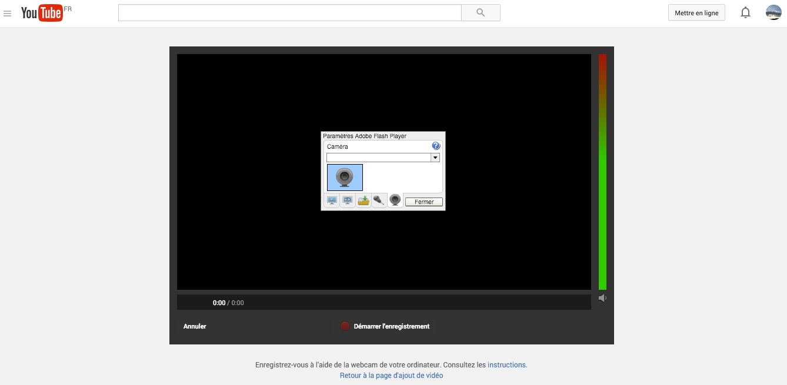Image resolution: width=787 pixels, height=385 pixels.
Task: Toggle the speaker volume icon
Action: [602, 298]
